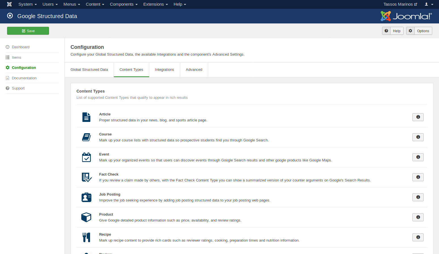The image size is (439, 254).
Task: Click the Joomla! brand logo
Action: [x=406, y=16]
